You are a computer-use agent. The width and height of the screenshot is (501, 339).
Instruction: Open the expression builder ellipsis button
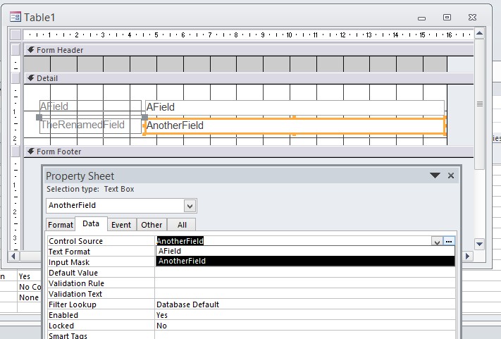(x=449, y=242)
